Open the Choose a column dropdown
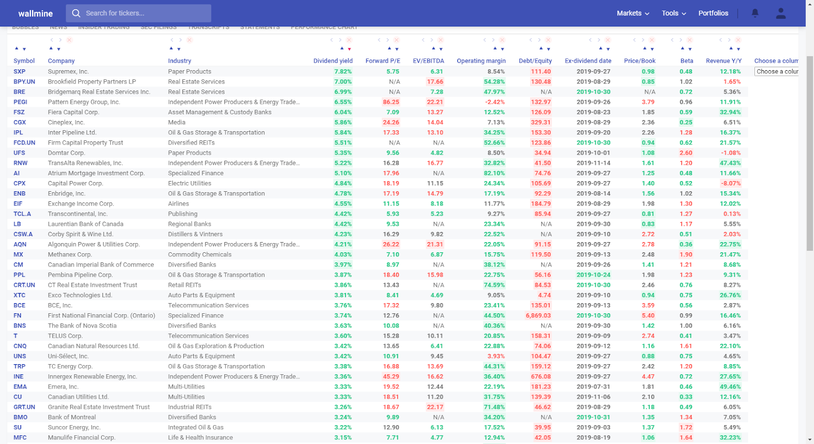Screen dimensions: 814x444 click(776, 72)
